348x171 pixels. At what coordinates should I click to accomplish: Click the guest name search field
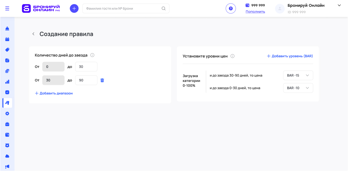pos(122,9)
